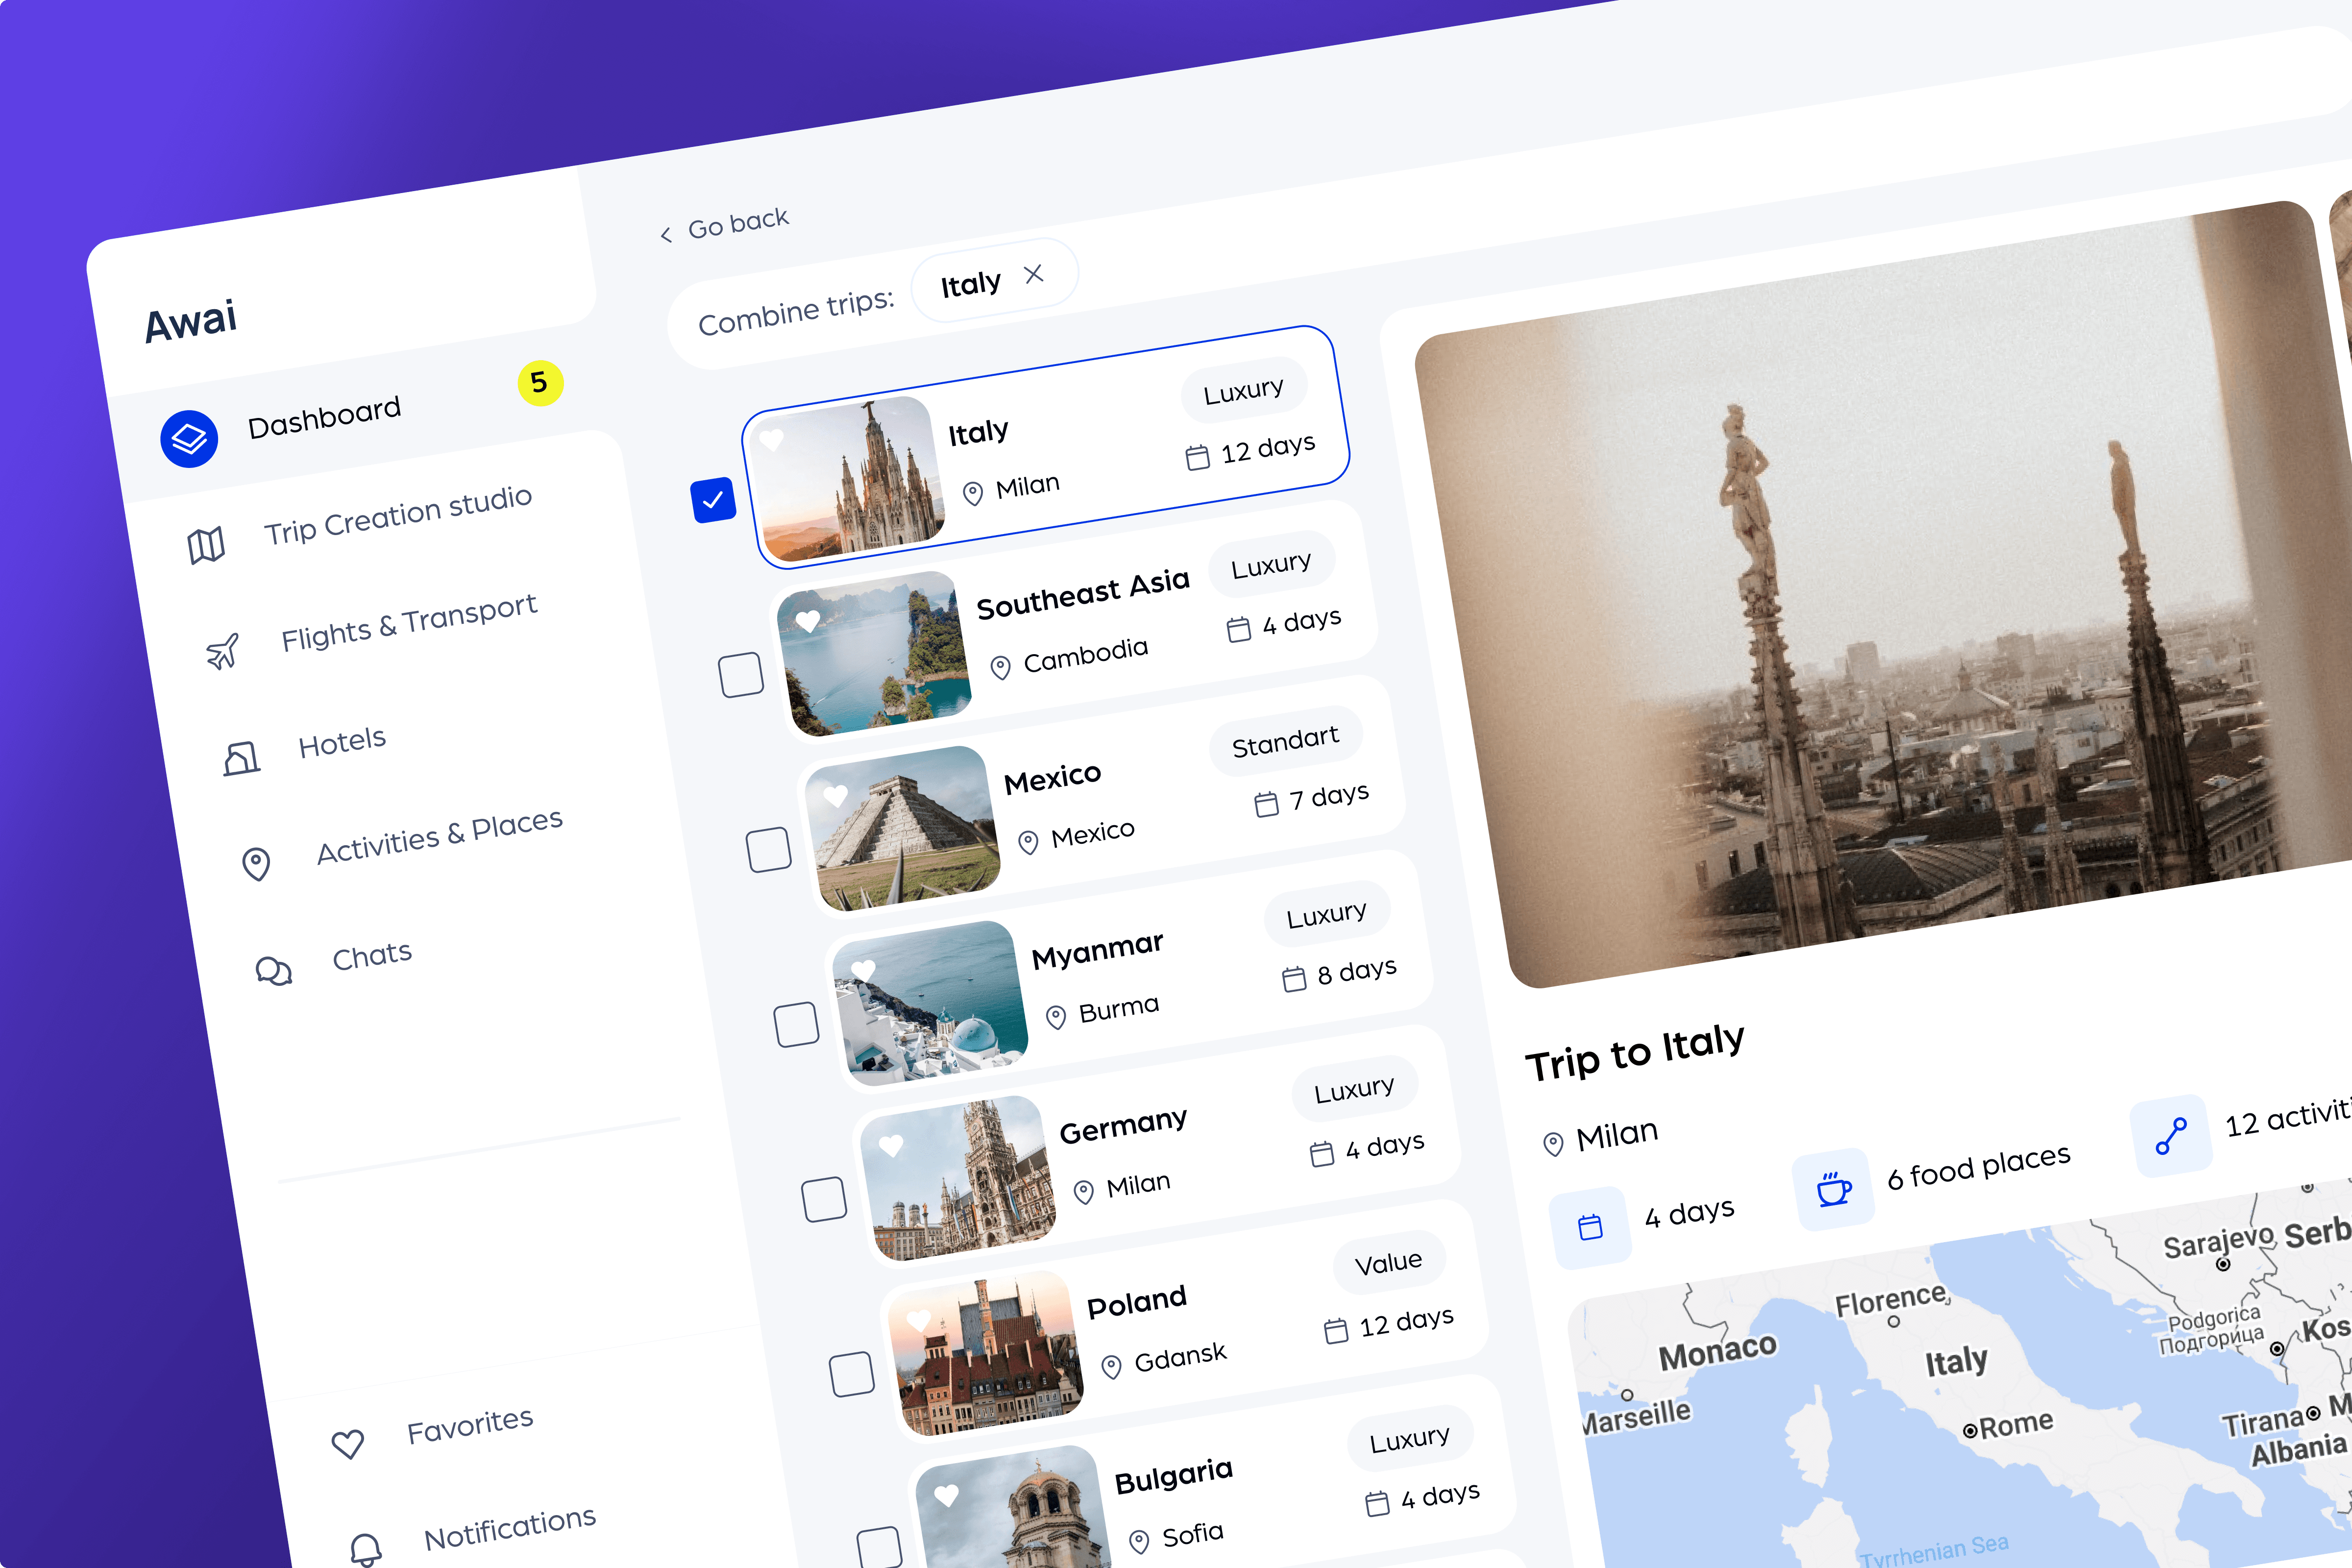The height and width of the screenshot is (1568, 2352).
Task: Click the 6 food places cup icon
Action: tap(1833, 1189)
